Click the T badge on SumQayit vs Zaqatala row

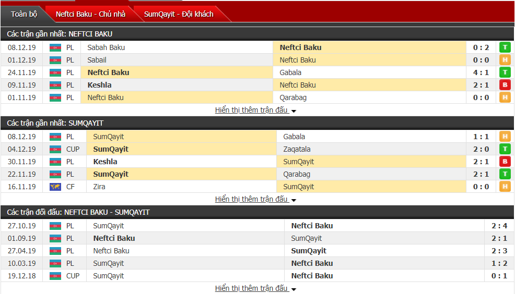tap(505, 149)
